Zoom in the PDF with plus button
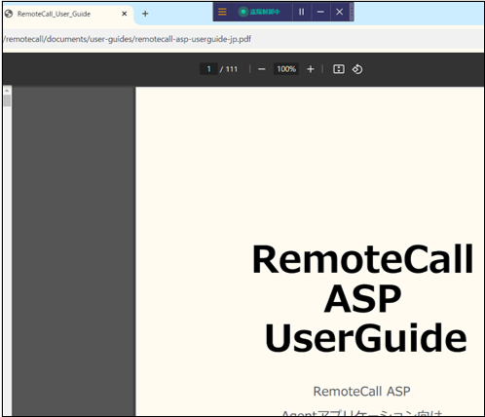 tap(311, 69)
